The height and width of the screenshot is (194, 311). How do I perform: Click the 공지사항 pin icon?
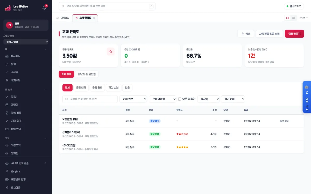click(x=7, y=80)
